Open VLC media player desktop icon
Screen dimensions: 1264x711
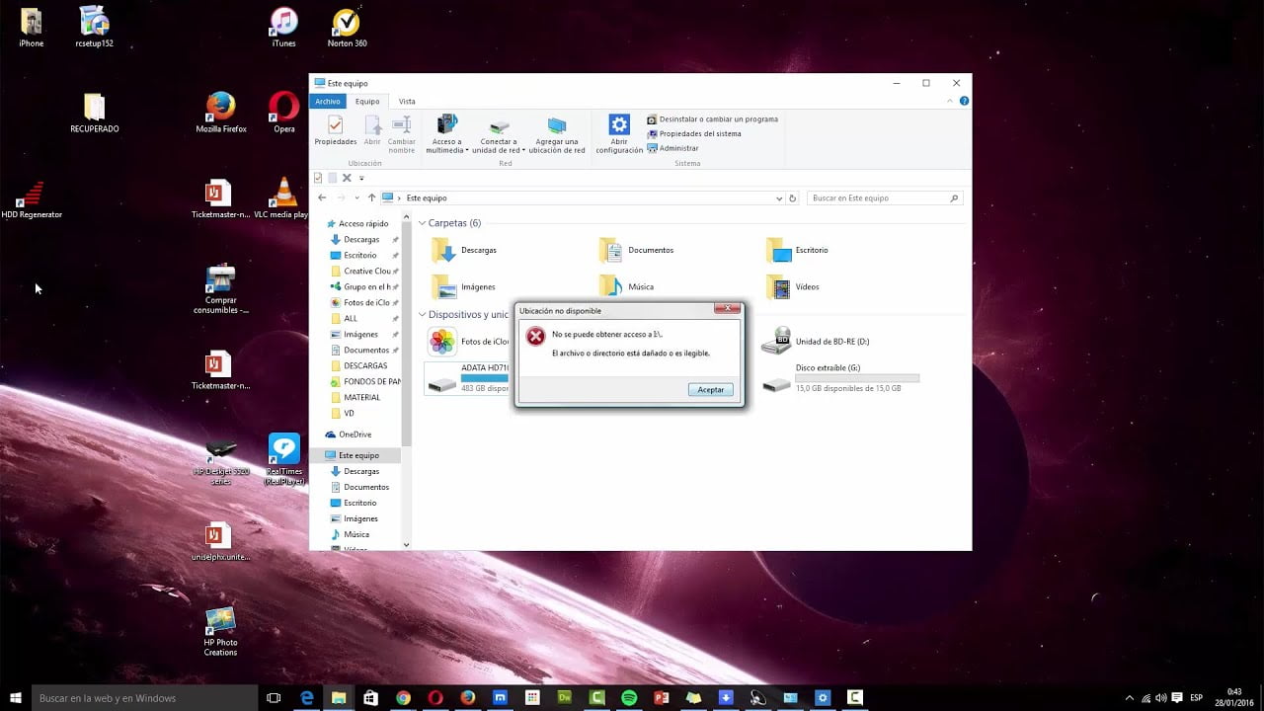tap(283, 198)
